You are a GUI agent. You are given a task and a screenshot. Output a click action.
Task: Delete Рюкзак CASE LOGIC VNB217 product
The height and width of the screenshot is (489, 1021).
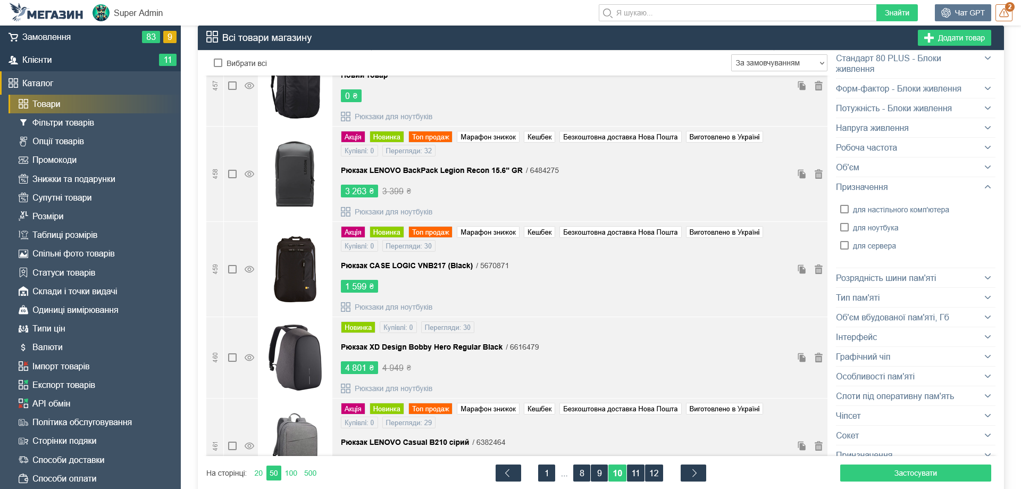818,269
